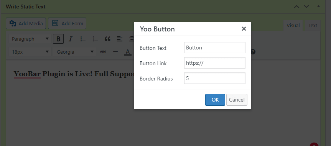The image size is (331, 146).
Task: Focus the Button Link input field
Action: pos(215,63)
